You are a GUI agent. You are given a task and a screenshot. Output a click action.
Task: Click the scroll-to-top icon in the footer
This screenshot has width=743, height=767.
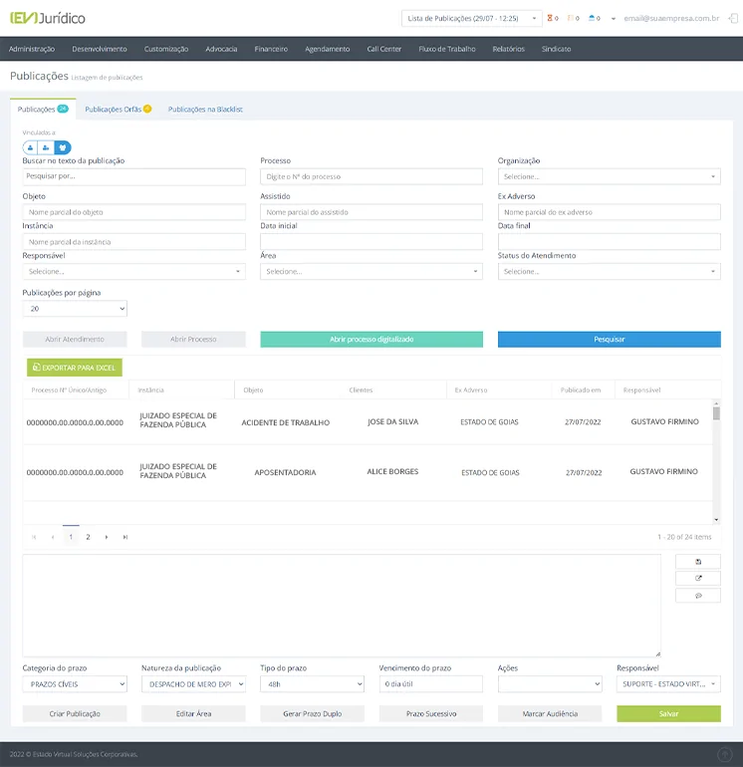click(x=724, y=754)
